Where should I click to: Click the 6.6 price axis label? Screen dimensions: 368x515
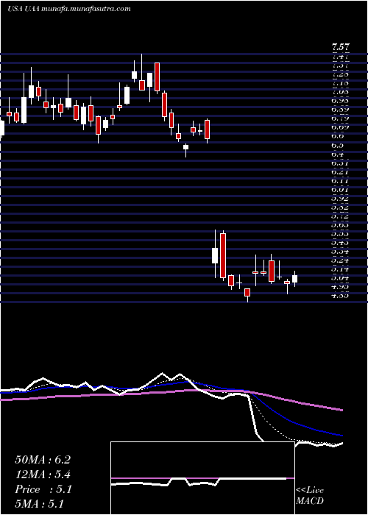pos(339,136)
